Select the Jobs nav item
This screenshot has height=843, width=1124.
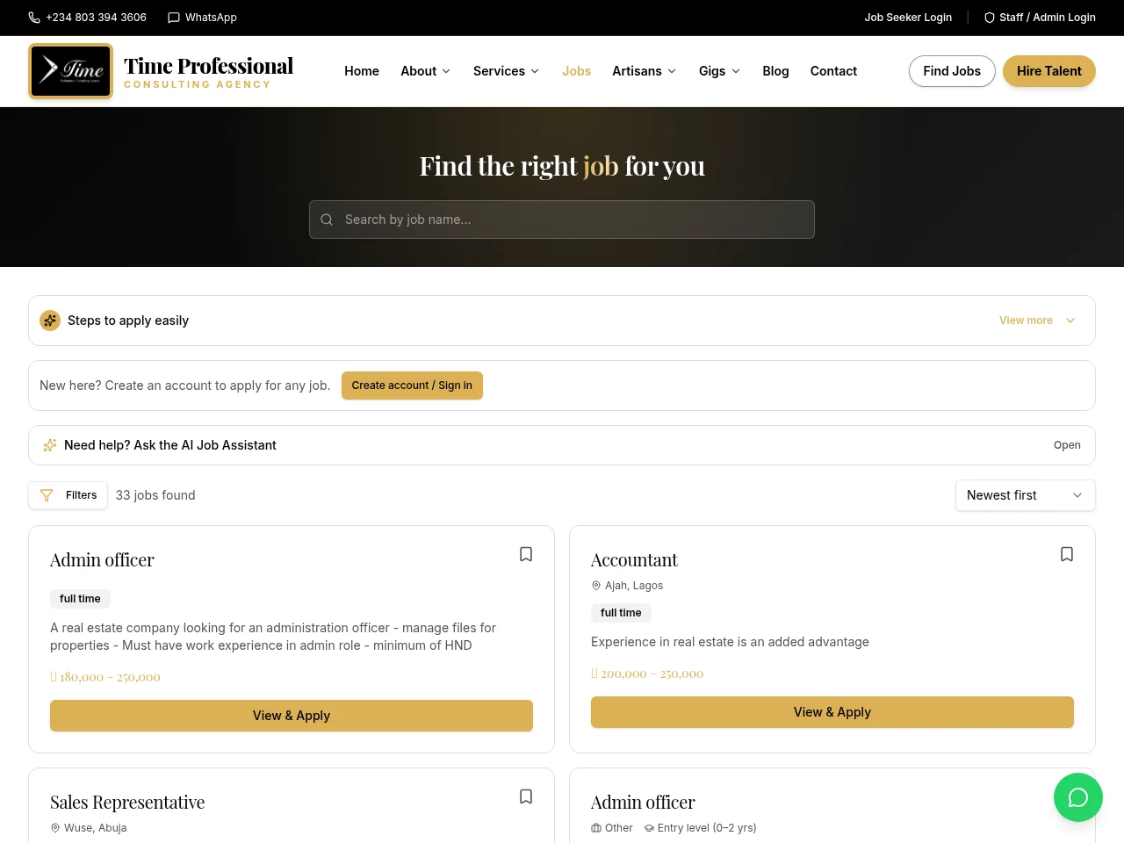[x=577, y=71]
